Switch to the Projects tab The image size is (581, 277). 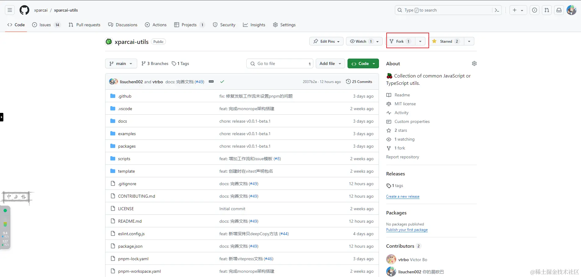tap(189, 25)
